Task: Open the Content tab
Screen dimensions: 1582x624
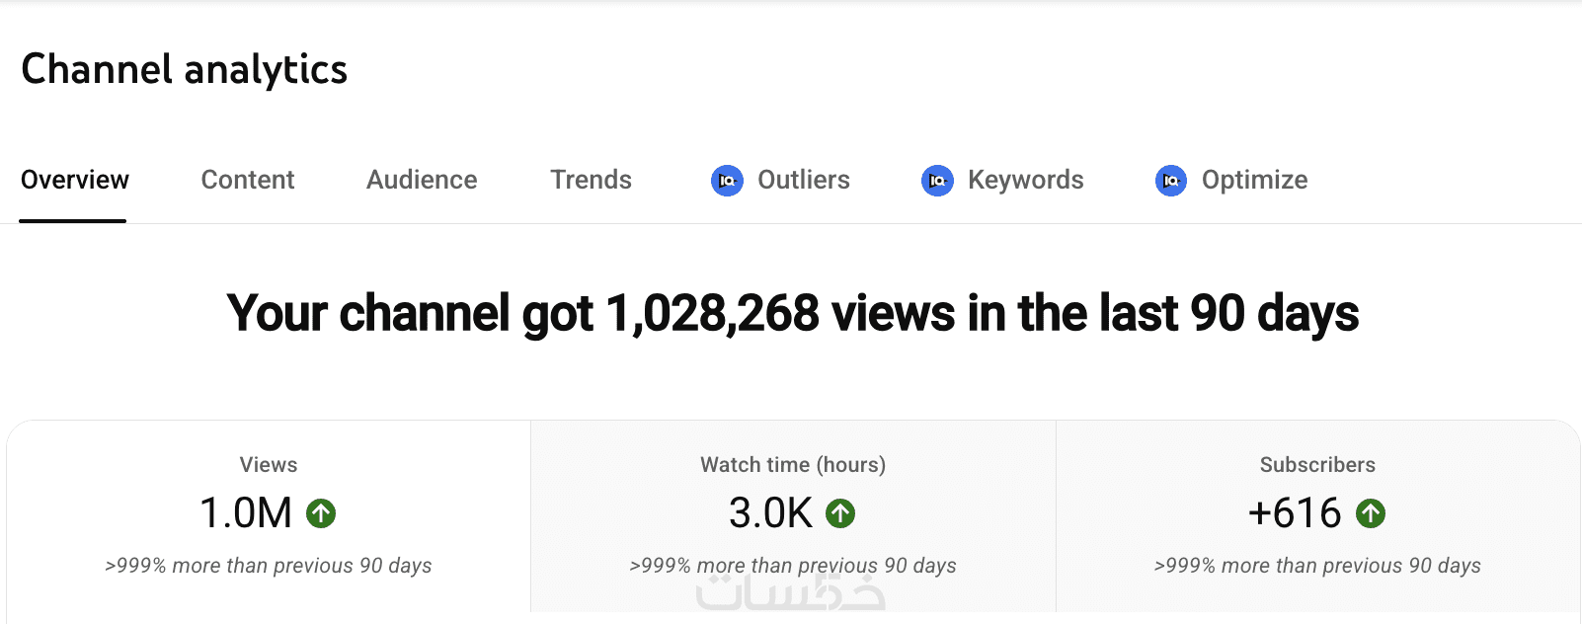Action: (248, 180)
